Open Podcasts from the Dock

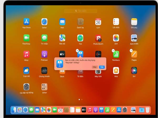pyautogui.click(x=96, y=110)
